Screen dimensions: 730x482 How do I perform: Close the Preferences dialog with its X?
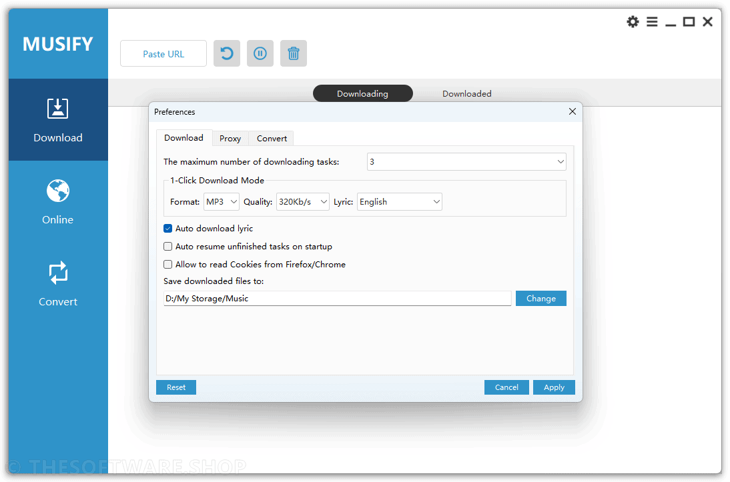(572, 111)
